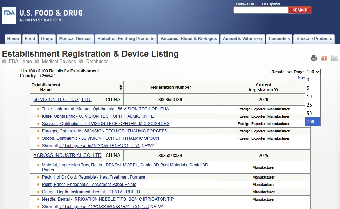This screenshot has width=340, height=209.
Task: Open the 66 VISION TECH CO., LTD. link
Action: click(x=62, y=100)
